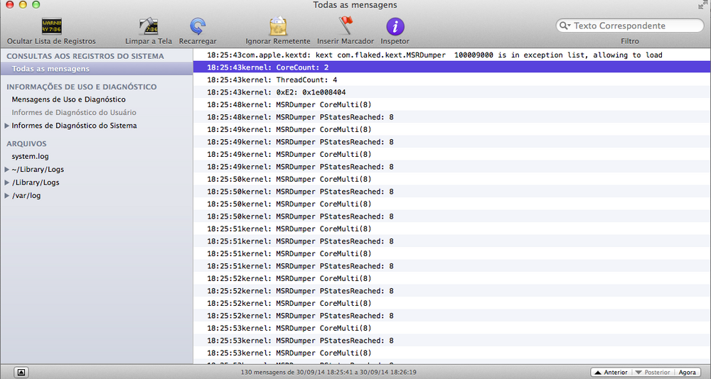The width and height of the screenshot is (711, 379).
Task: Select system.log file in sidebar
Action: [x=30, y=156]
